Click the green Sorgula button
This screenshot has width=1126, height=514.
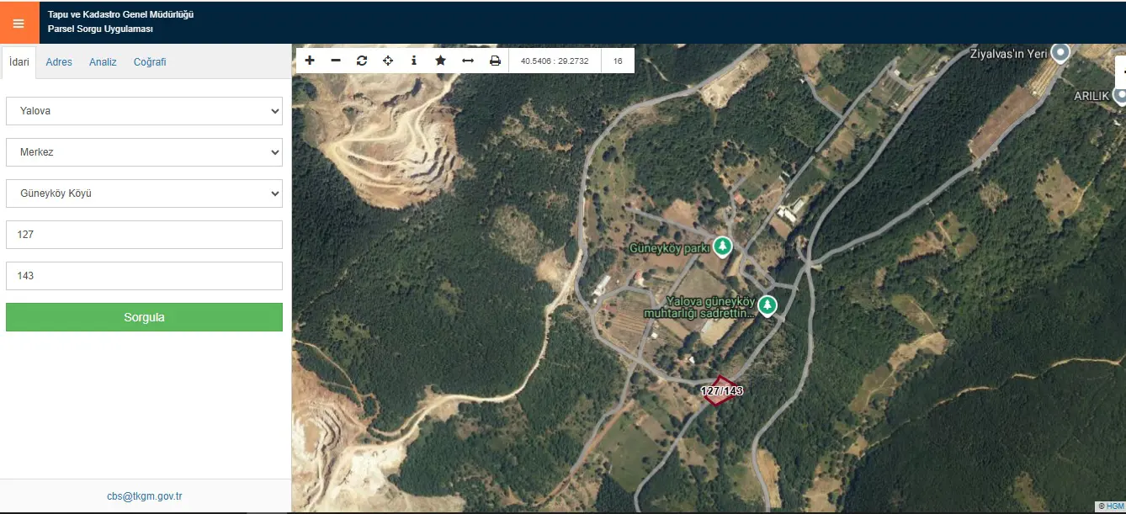point(144,317)
